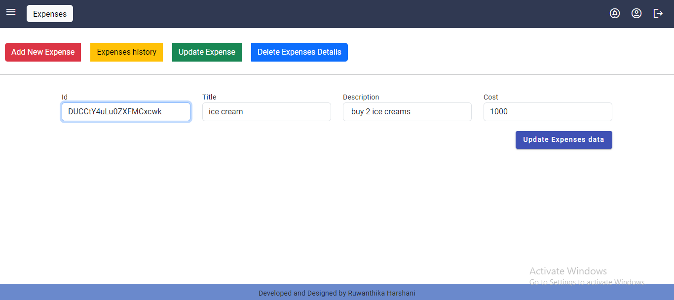Submit with Update Expenses data button
674x300 pixels.
564,140
